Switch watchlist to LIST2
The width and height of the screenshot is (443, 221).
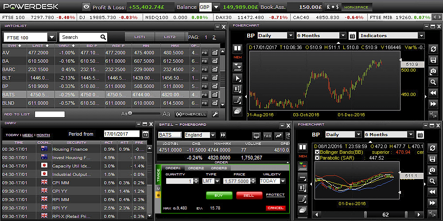pyautogui.click(x=170, y=37)
